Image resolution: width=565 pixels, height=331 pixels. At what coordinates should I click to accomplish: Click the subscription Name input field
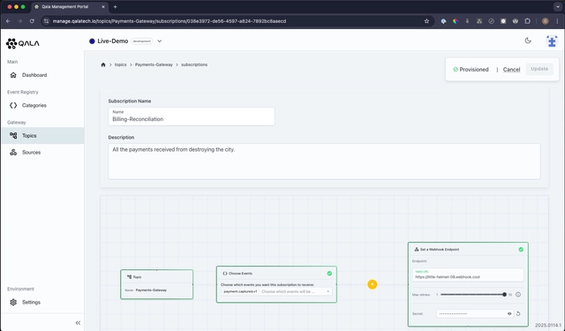[192, 117]
